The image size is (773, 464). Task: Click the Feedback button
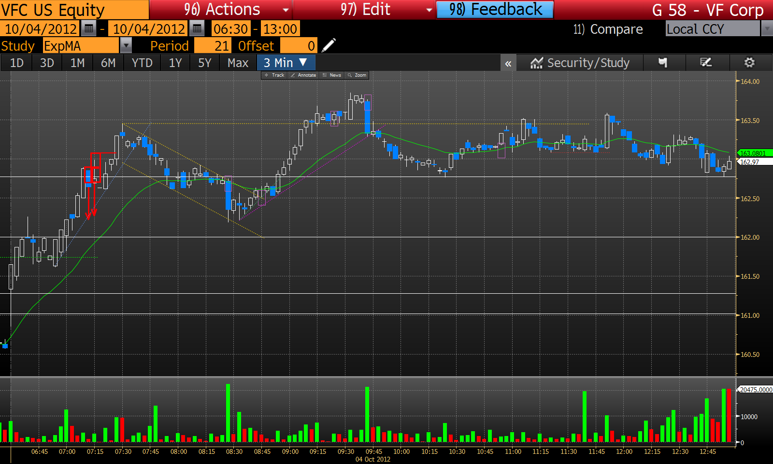495,10
